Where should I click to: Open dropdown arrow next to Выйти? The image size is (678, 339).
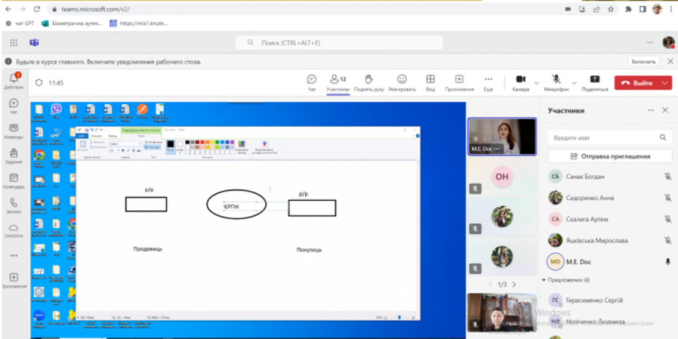pyautogui.click(x=663, y=83)
